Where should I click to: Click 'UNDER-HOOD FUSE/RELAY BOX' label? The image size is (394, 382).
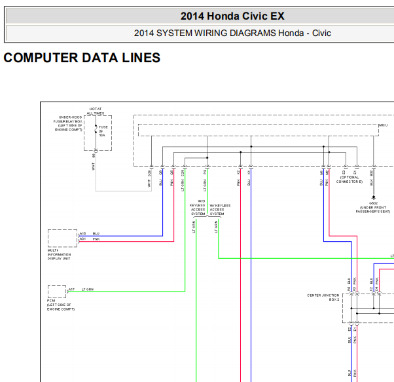click(68, 123)
